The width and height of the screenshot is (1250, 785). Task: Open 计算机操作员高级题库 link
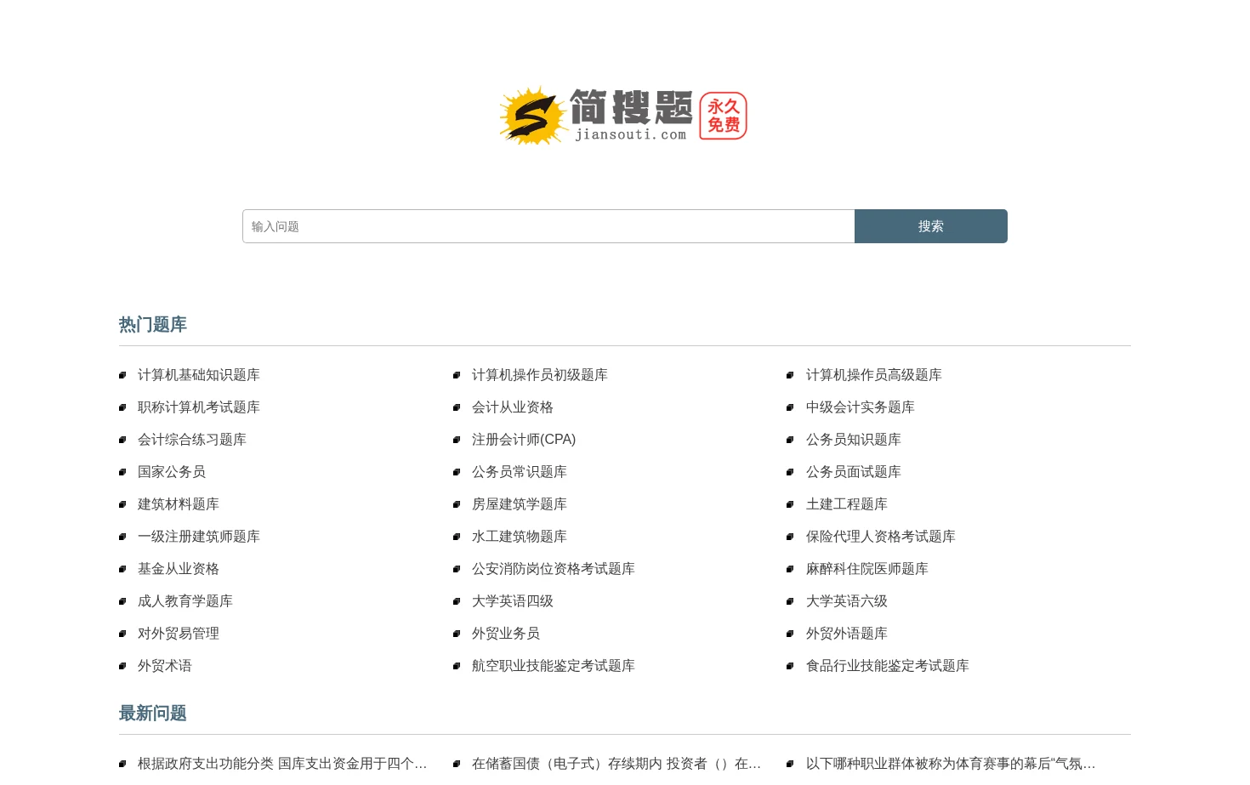[874, 375]
